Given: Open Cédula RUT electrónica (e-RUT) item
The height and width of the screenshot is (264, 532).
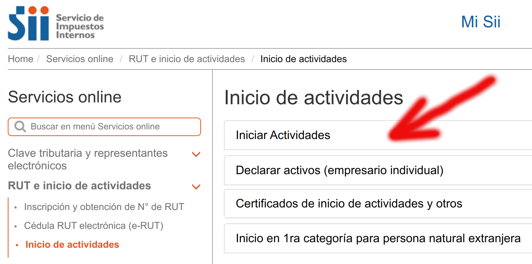Looking at the screenshot, I should tap(93, 226).
